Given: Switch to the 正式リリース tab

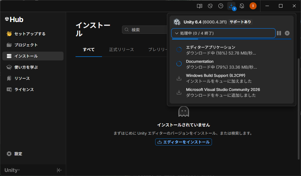Looking at the screenshot, I should coord(121,50).
